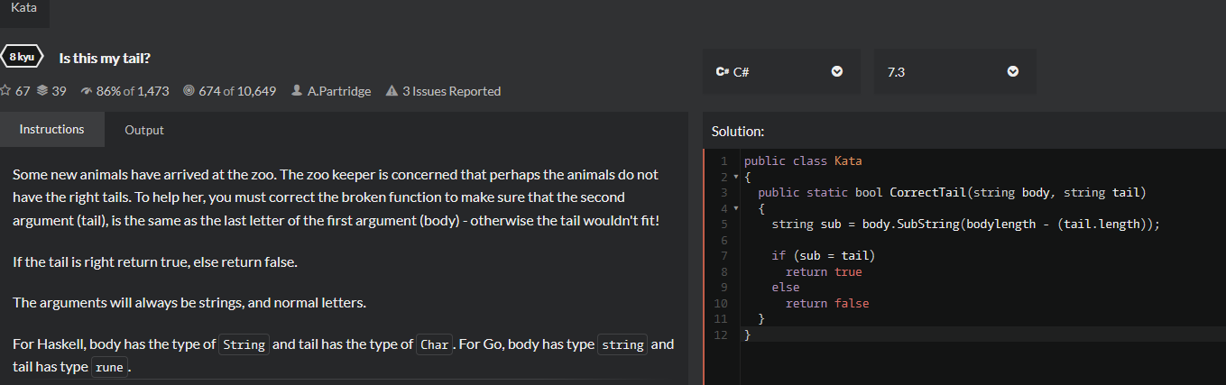
Task: Click the 8 kyu rank badge
Action: (x=23, y=57)
